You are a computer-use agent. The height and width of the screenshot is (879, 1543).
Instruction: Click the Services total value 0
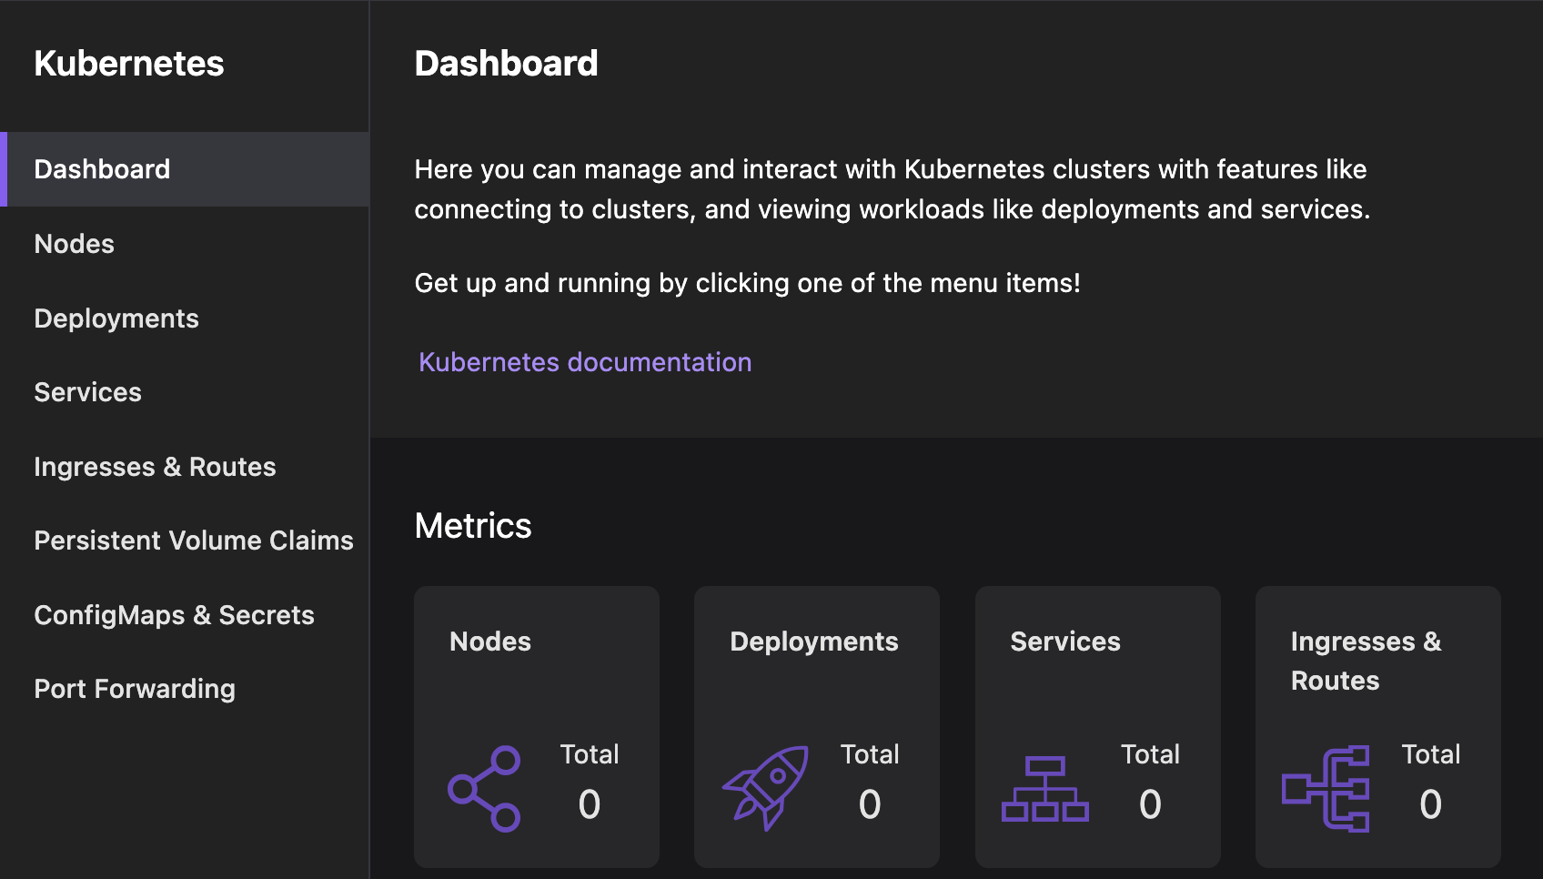pyautogui.click(x=1150, y=804)
